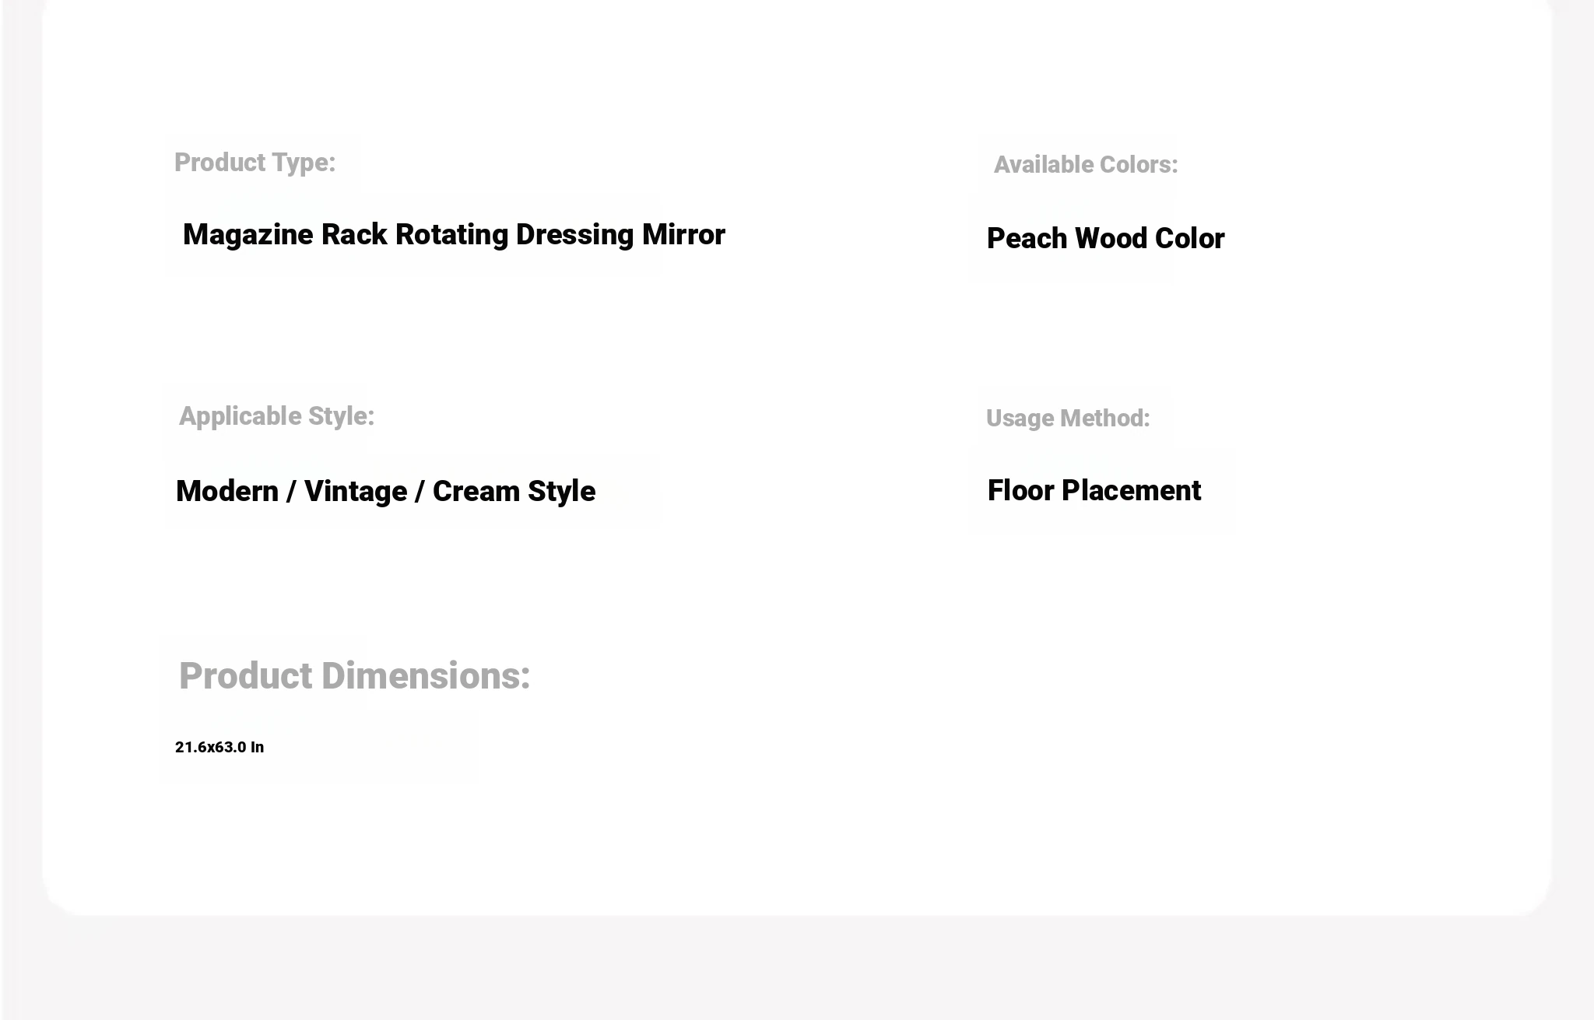Image resolution: width=1594 pixels, height=1020 pixels.
Task: Click the word "Vintage" in the style list
Action: tap(356, 492)
